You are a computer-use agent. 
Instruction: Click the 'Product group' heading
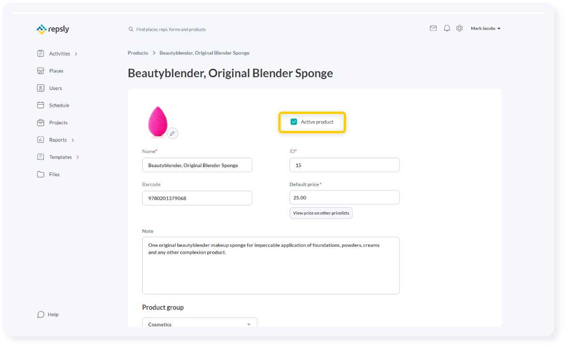pos(163,308)
